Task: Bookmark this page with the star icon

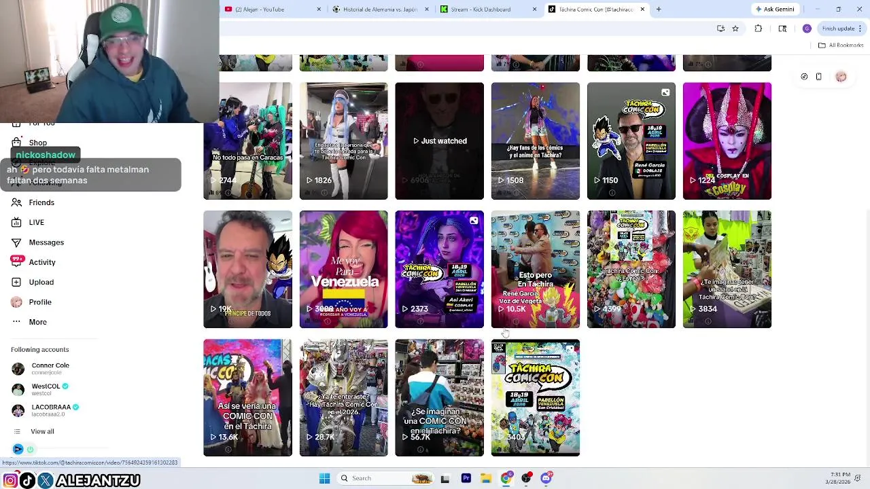Action: click(x=735, y=29)
